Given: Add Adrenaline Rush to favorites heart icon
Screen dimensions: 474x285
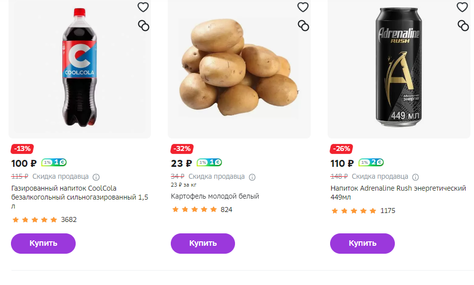Looking at the screenshot, I should [x=462, y=7].
